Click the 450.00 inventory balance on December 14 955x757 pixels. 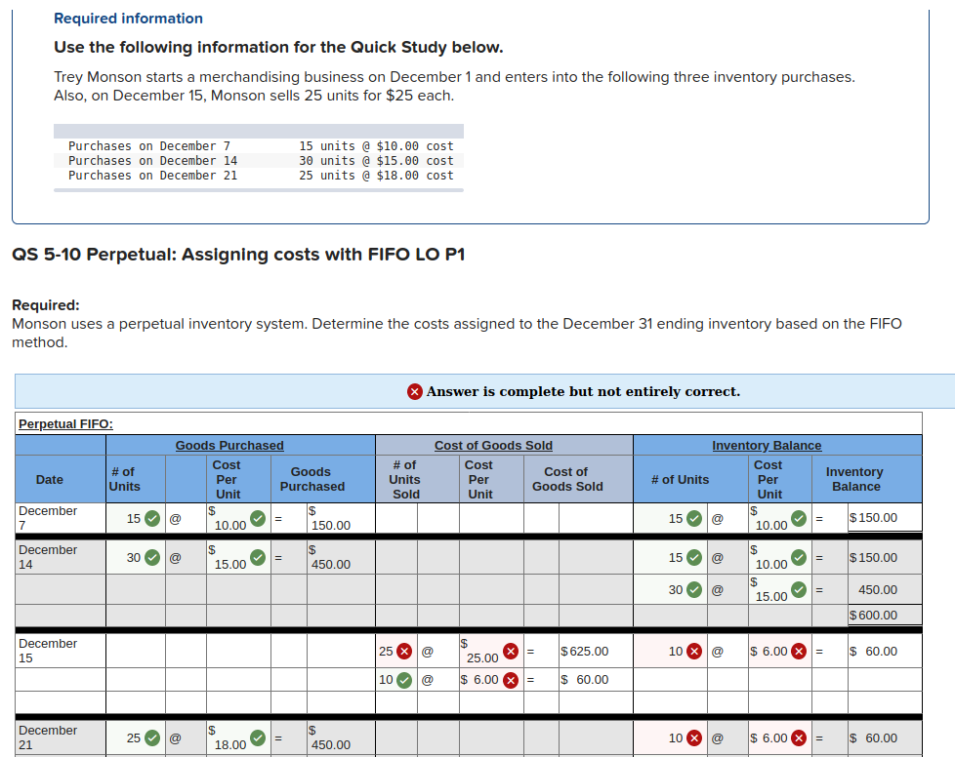[878, 589]
